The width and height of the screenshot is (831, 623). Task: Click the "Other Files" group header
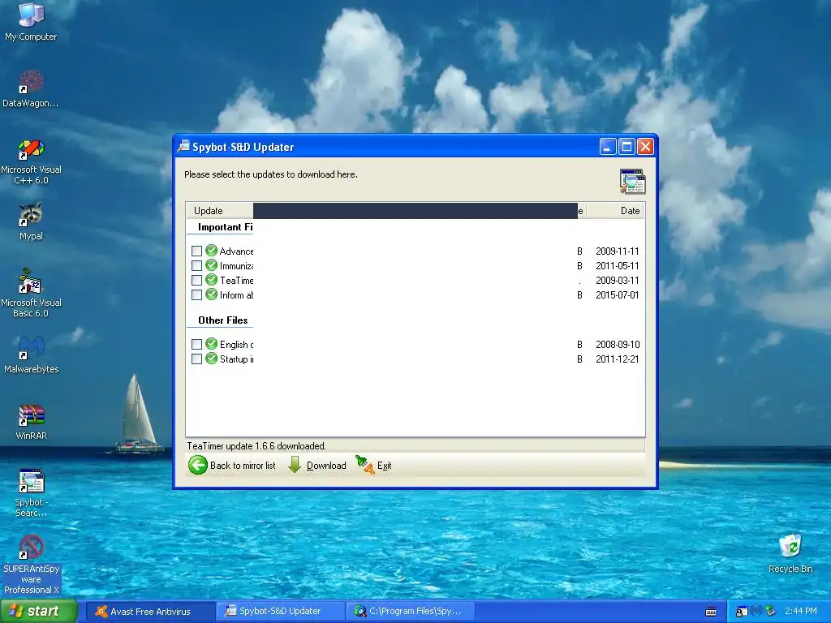coord(222,320)
